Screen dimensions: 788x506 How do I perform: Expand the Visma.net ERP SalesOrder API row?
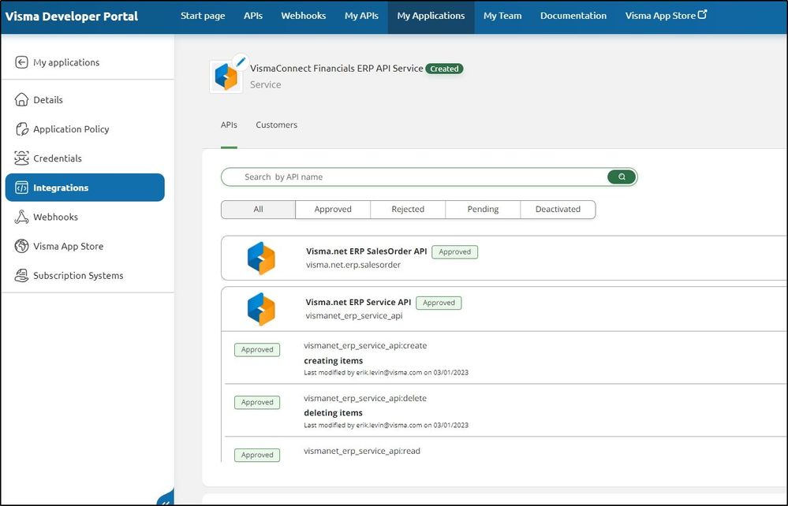[504, 258]
